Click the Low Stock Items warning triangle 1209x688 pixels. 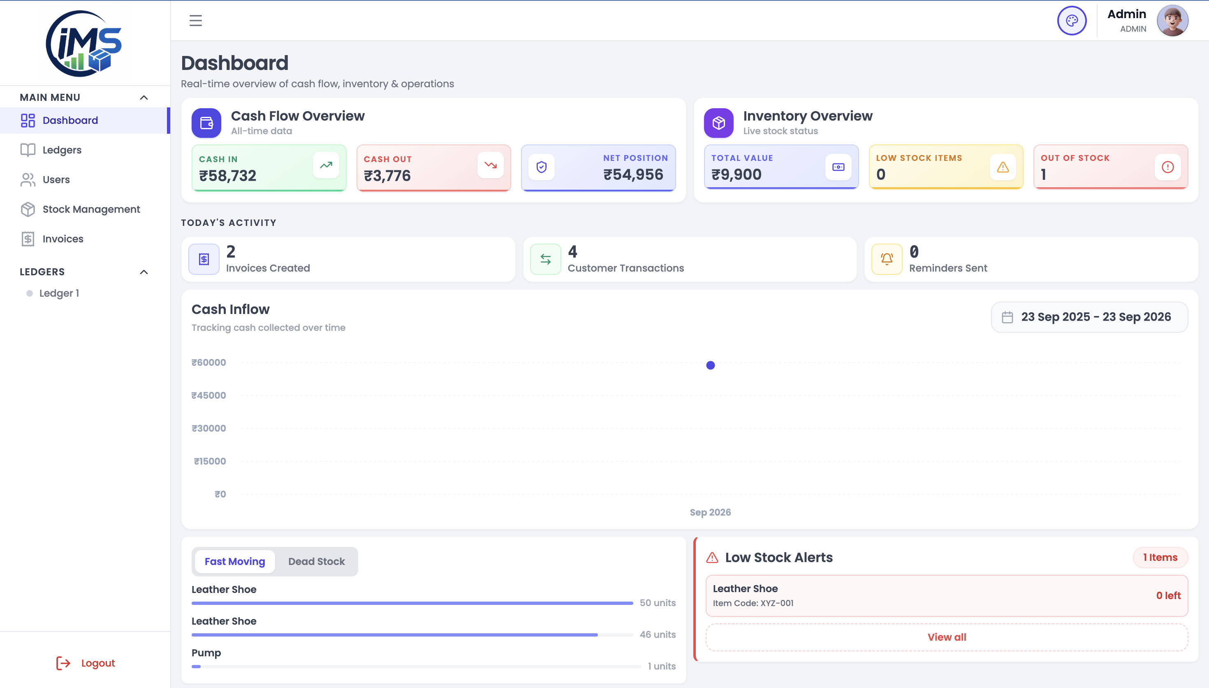point(1003,167)
